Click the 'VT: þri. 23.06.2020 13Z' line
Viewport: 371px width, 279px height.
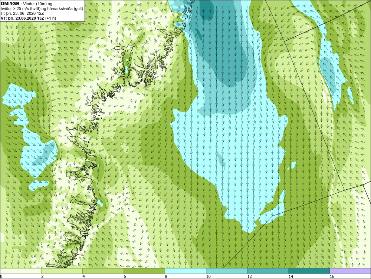(29, 18)
